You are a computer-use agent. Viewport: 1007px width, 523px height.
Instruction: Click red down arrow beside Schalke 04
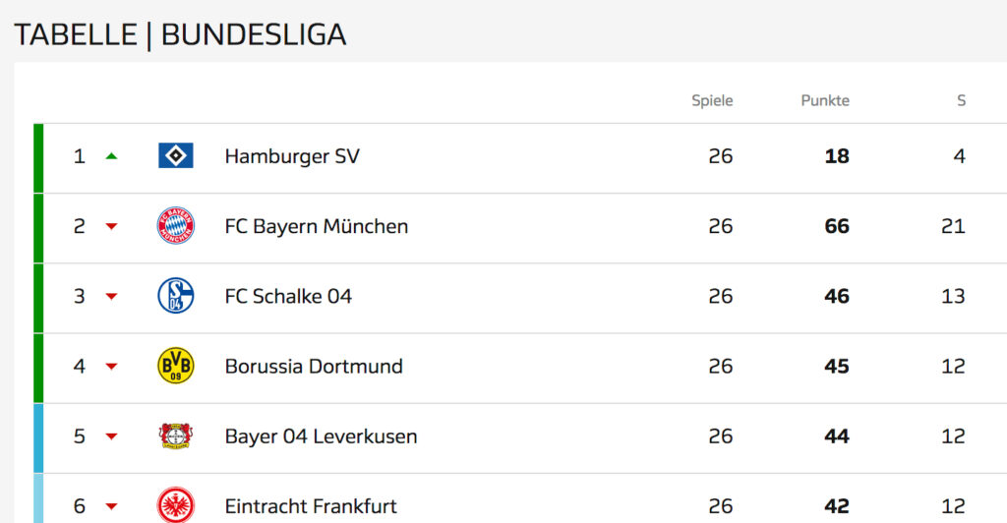[111, 297]
